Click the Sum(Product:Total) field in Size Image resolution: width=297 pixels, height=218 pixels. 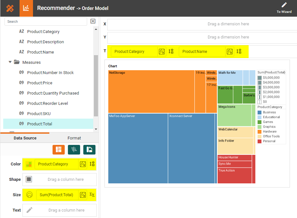pyautogui.click(x=57, y=195)
